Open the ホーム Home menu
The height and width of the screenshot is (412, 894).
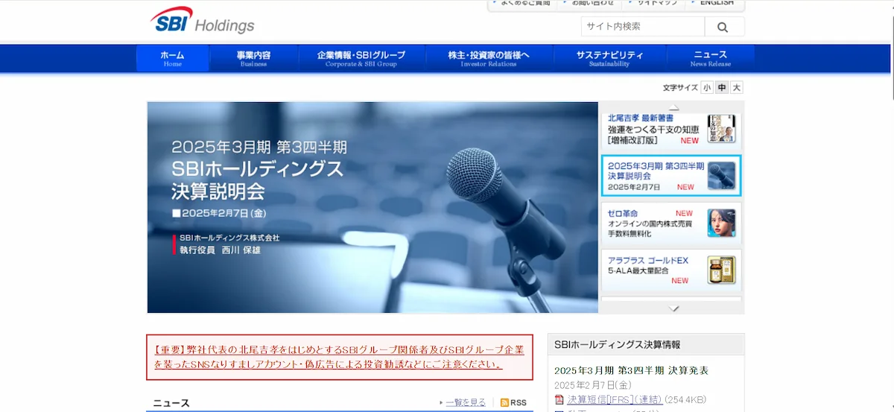click(x=173, y=58)
